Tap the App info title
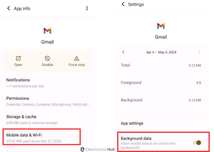214x152 pixels. click(x=22, y=9)
